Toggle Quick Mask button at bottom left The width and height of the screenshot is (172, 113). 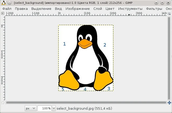pos(3,103)
